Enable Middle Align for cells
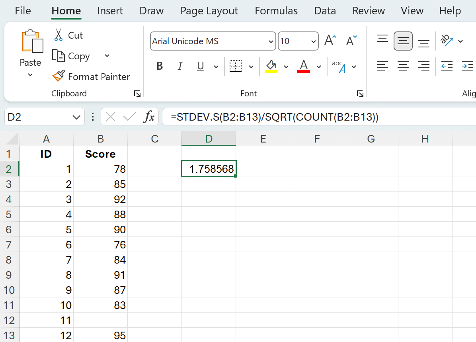Image resolution: width=476 pixels, height=342 pixels. point(403,41)
